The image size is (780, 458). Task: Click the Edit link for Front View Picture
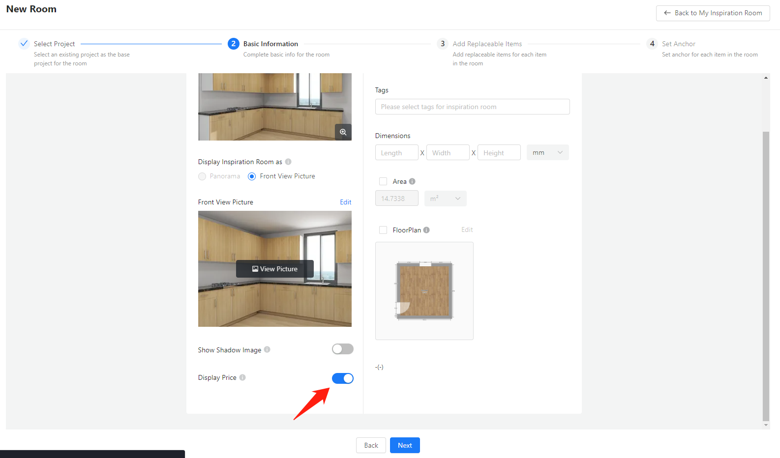click(345, 202)
